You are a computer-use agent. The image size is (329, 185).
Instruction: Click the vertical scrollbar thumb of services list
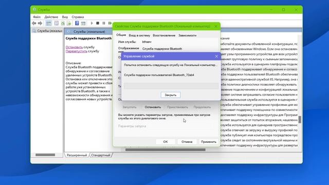coord(300,119)
